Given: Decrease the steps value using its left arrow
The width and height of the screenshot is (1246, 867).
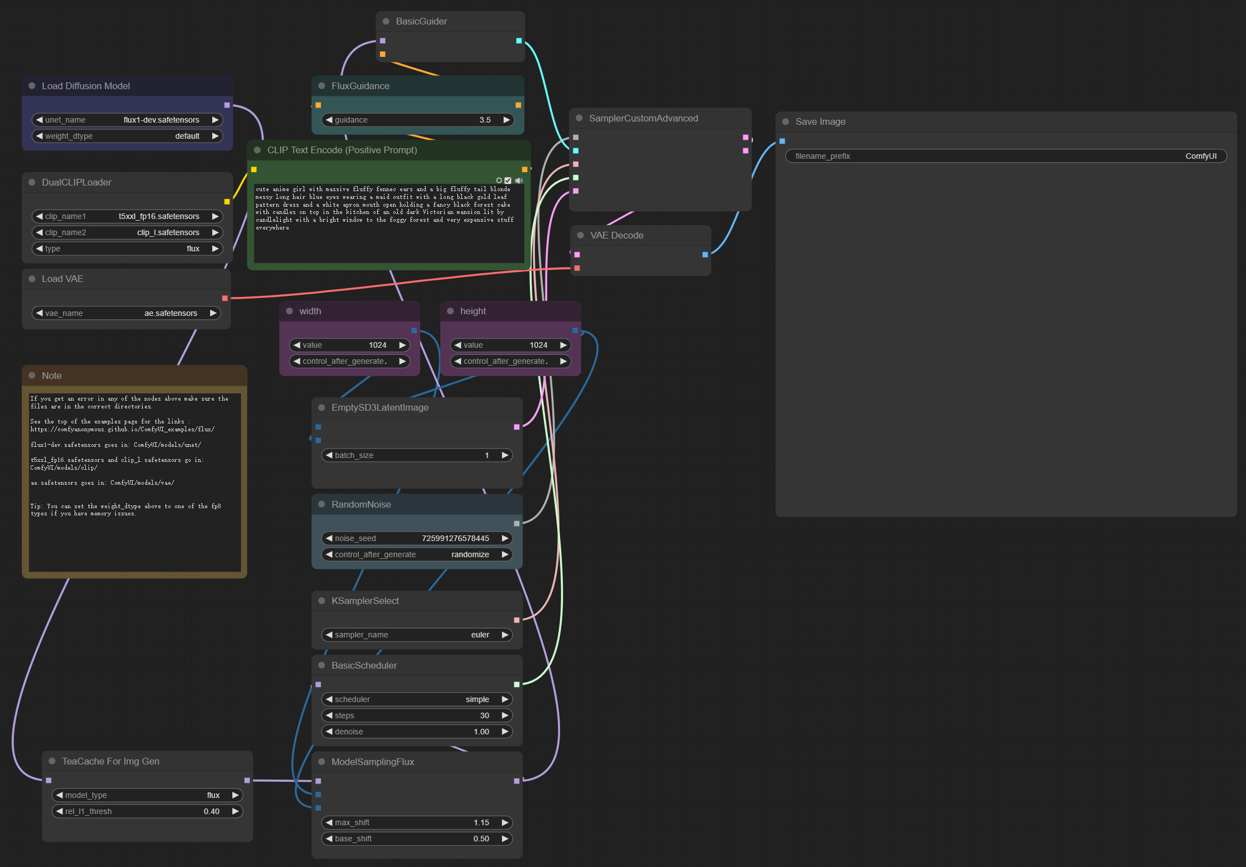Looking at the screenshot, I should click(329, 715).
